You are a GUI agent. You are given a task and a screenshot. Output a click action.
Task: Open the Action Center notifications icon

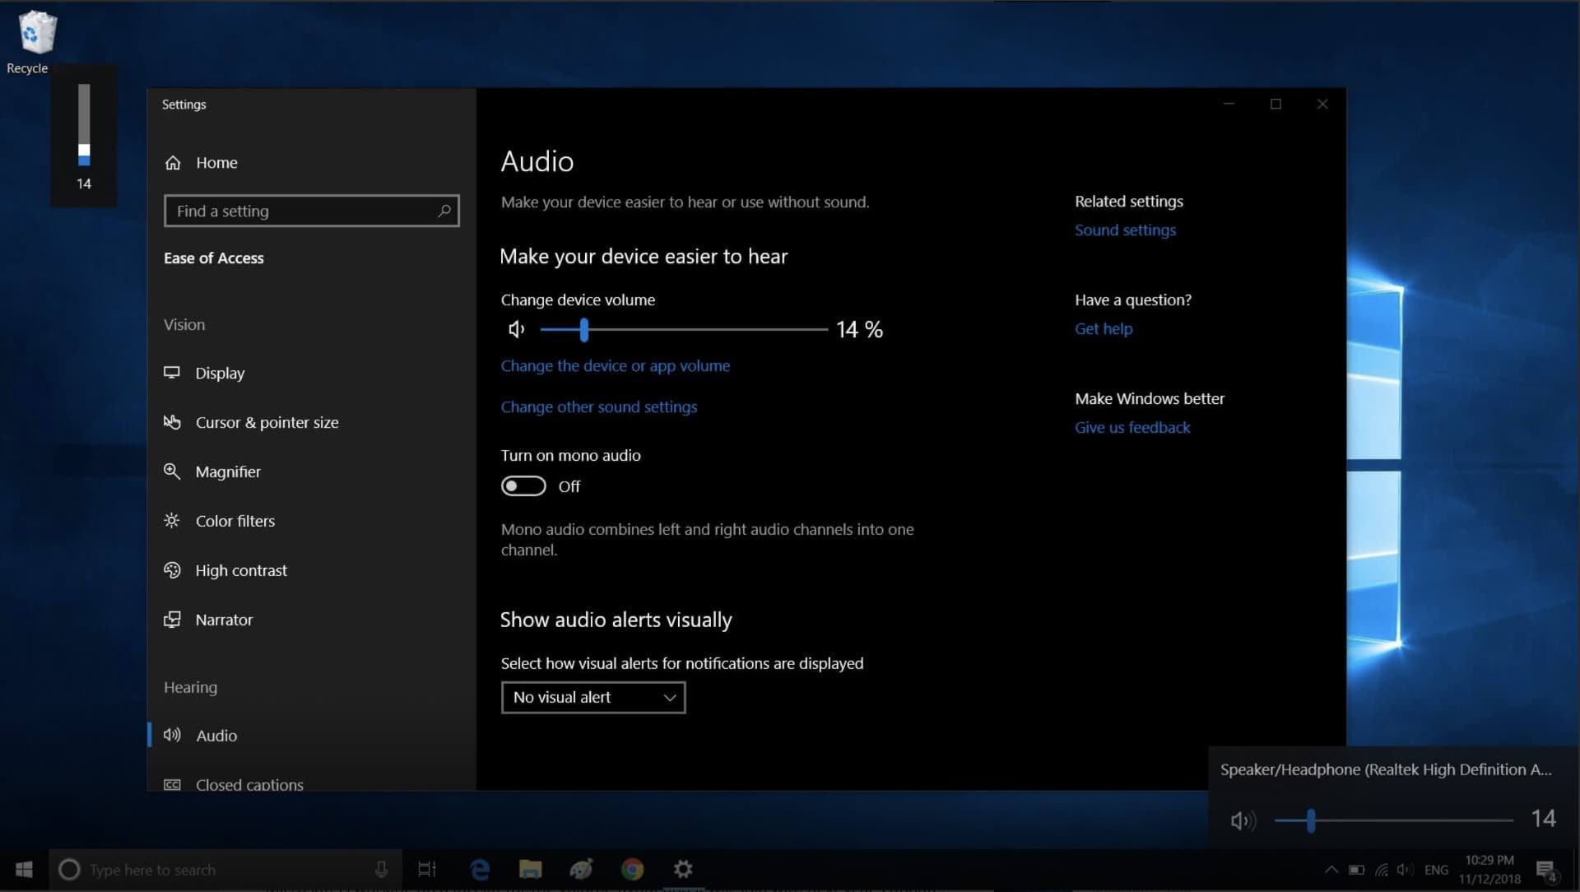click(1546, 870)
